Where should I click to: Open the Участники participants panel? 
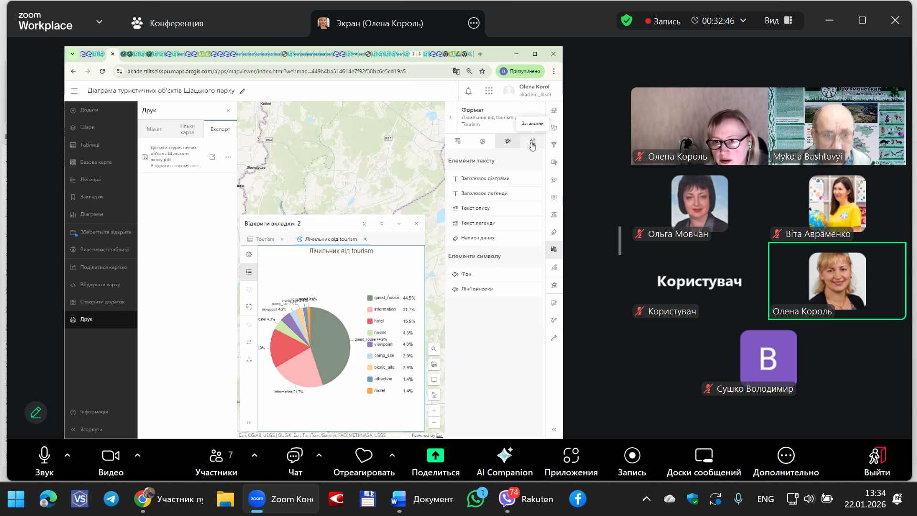[216, 456]
